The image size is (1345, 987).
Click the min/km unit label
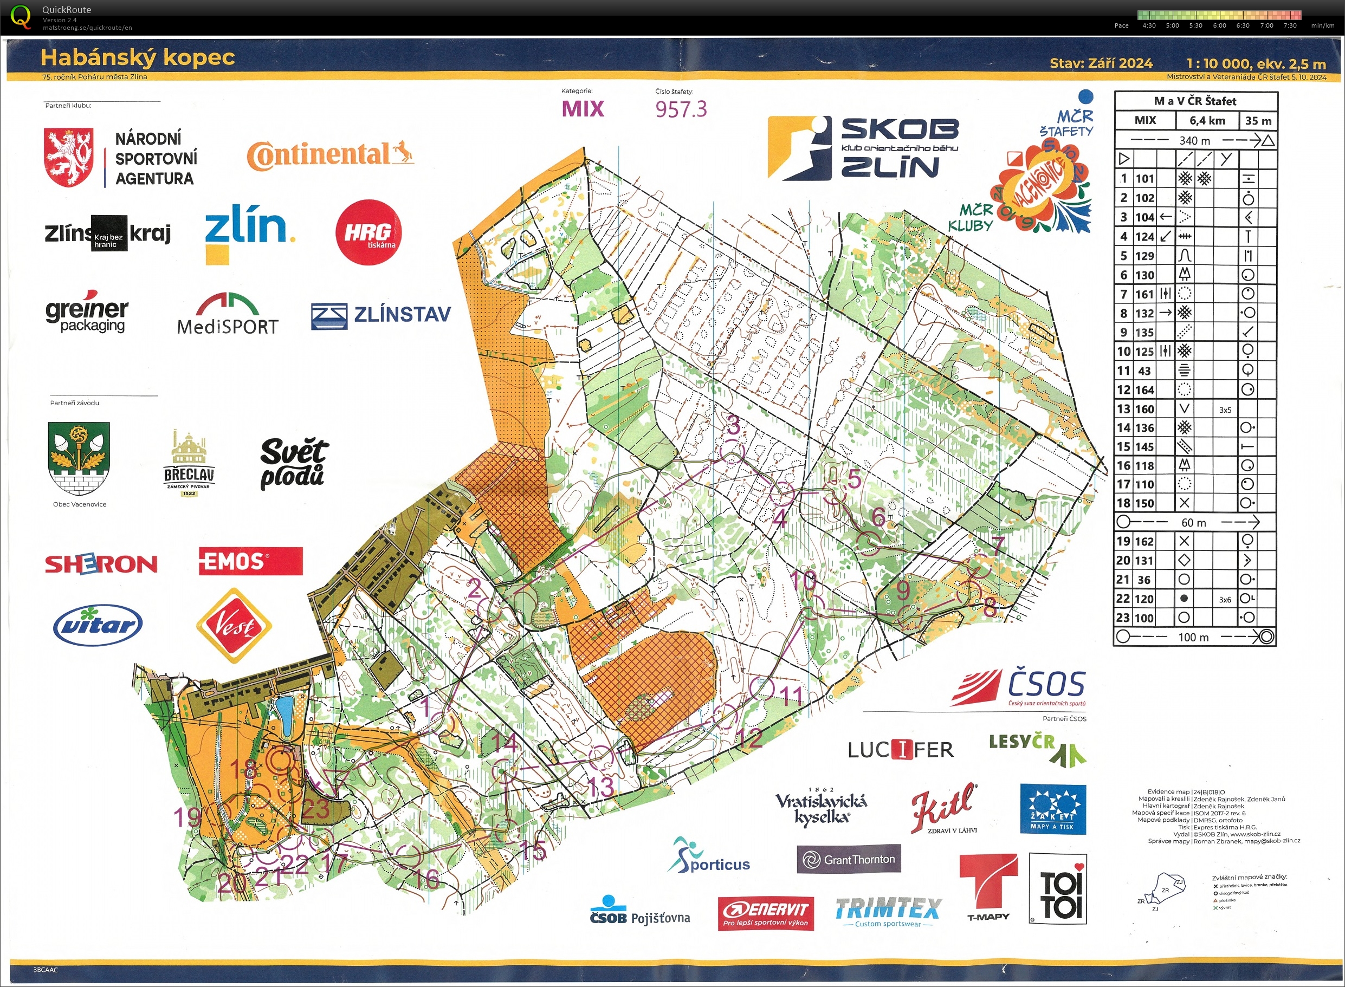tap(1322, 25)
